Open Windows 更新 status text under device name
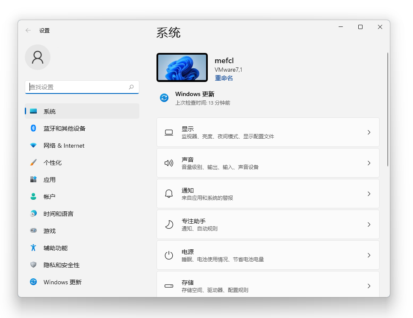This screenshot has height=318, width=413. pos(195,94)
